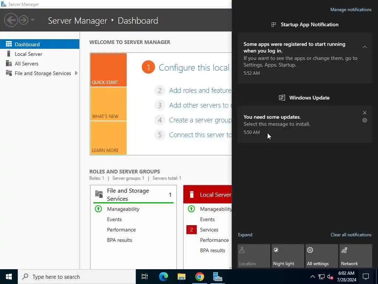
Task: Click the Dashboard grid icon in the sidebar
Action: [9, 44]
